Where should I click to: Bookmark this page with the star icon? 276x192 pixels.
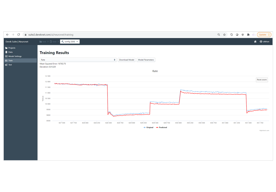[x=224, y=35]
